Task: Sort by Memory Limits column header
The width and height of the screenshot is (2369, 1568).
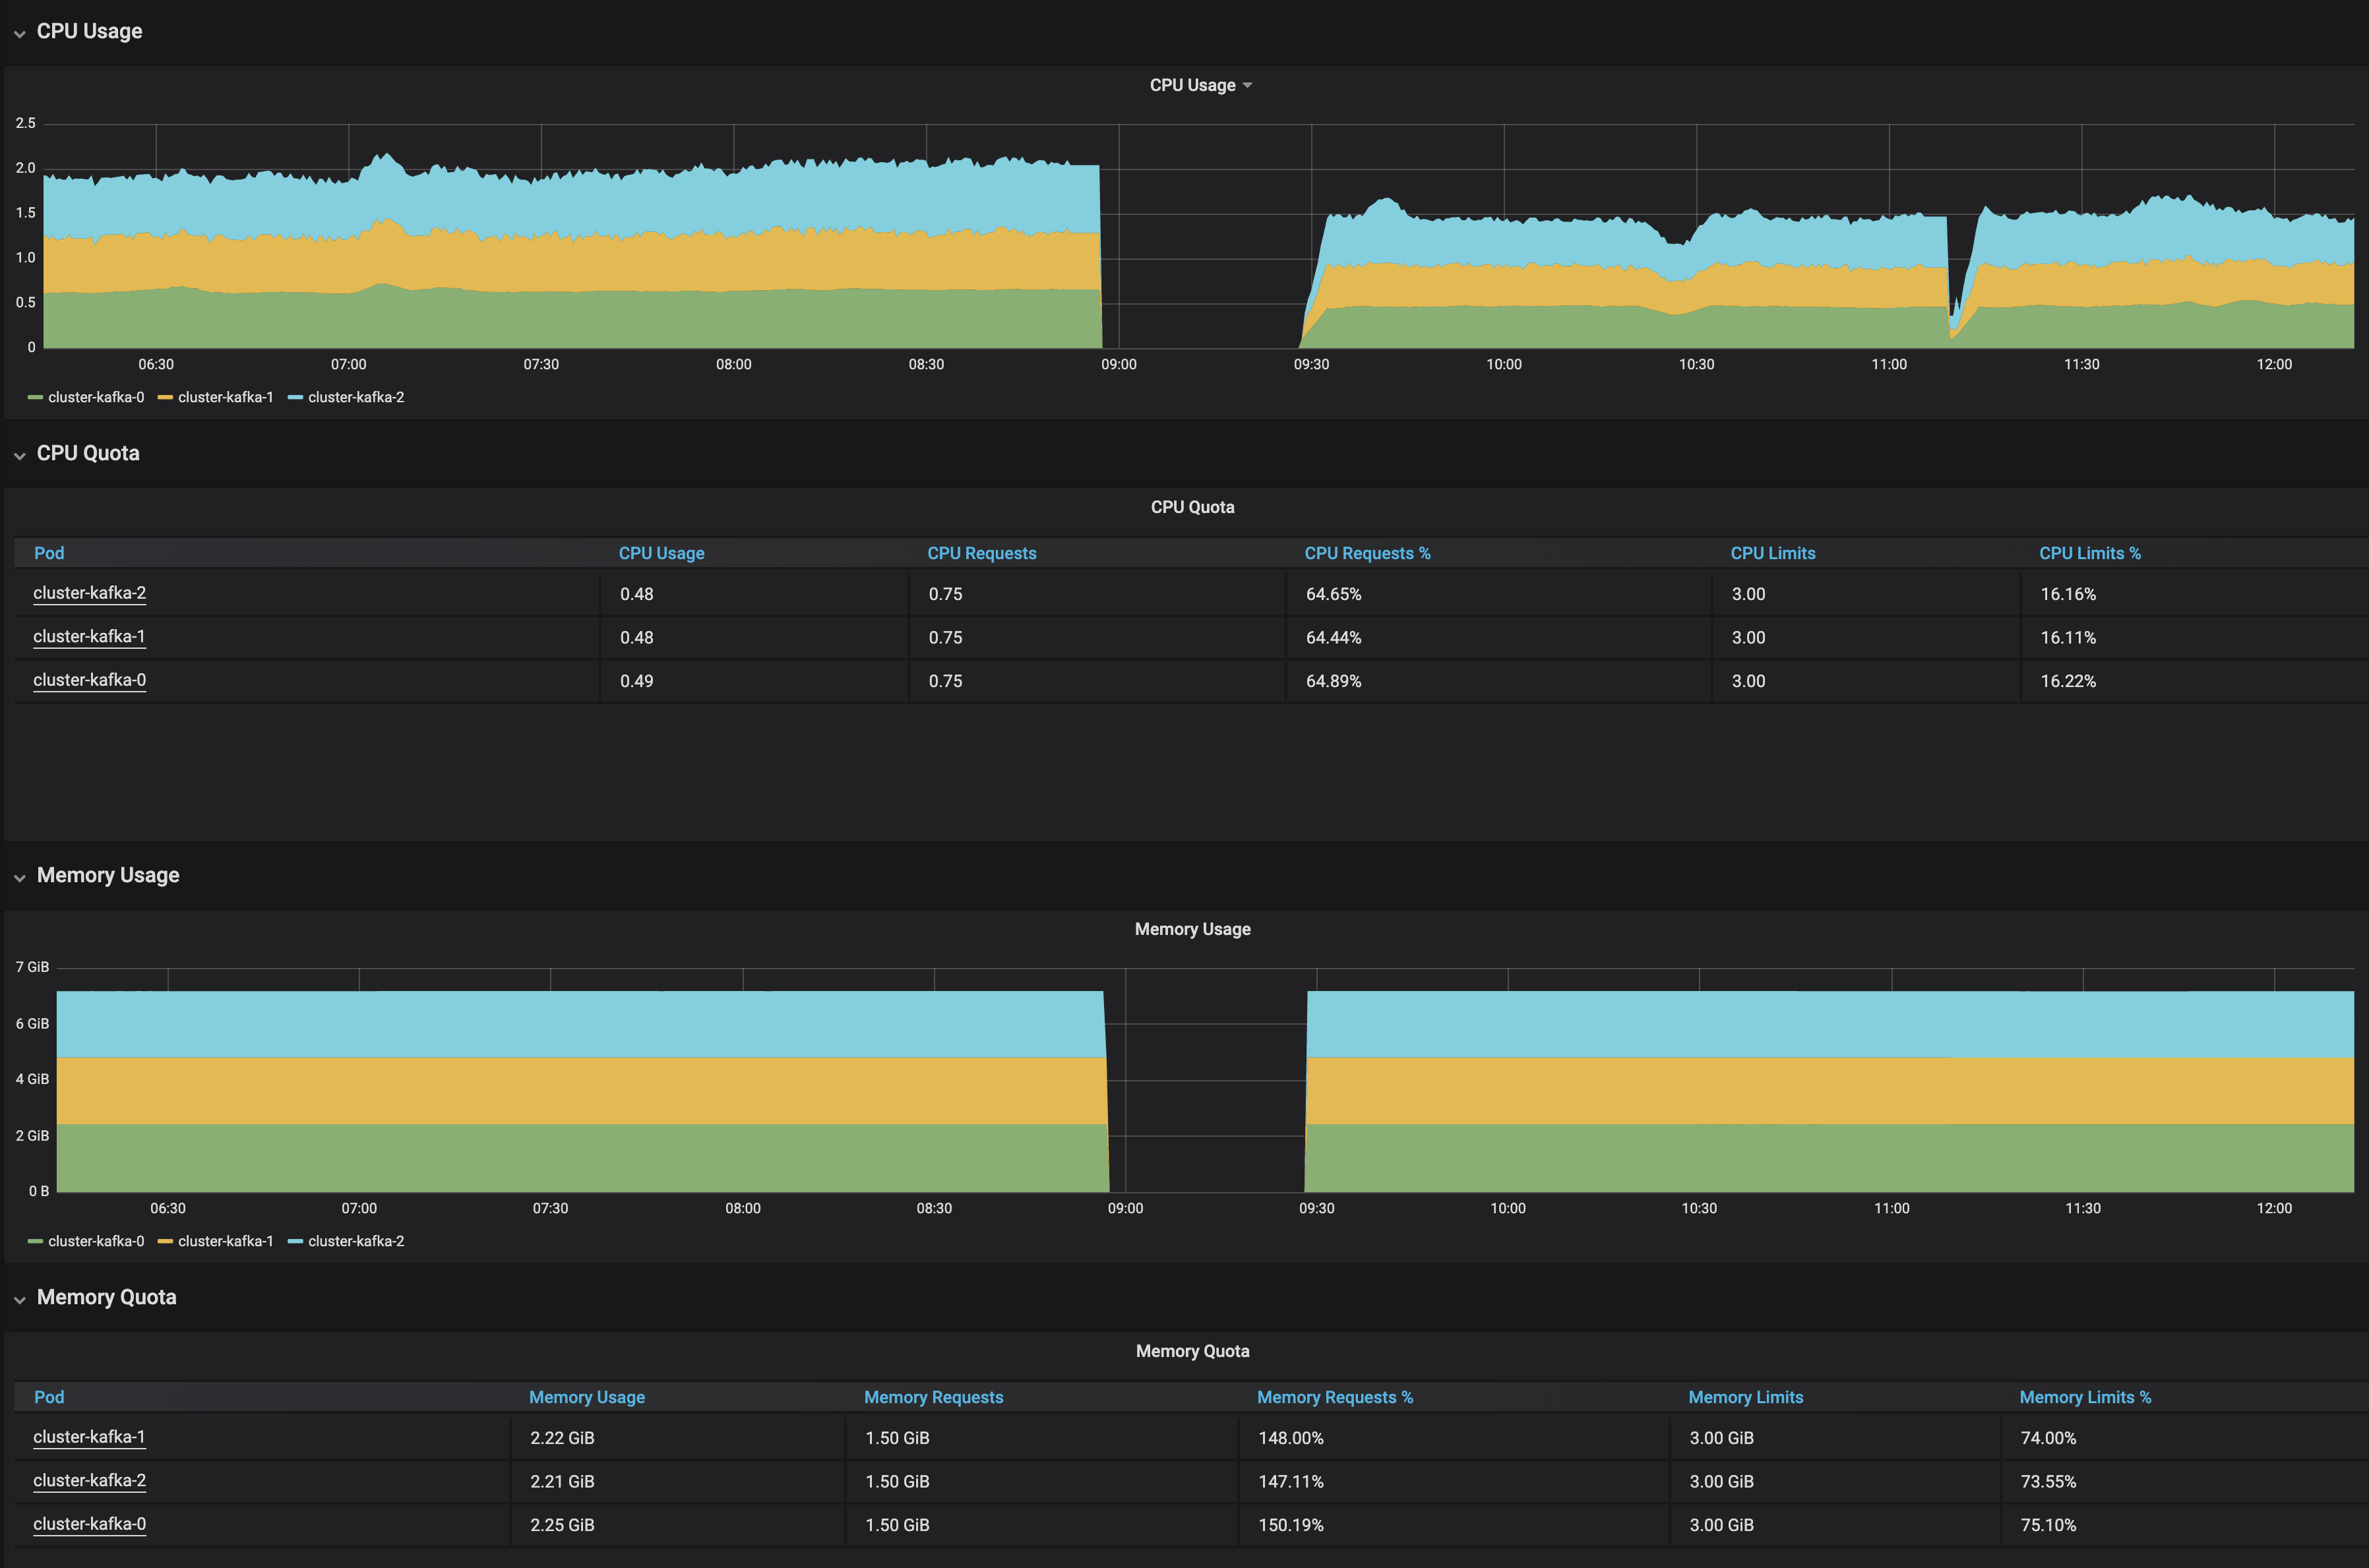Action: 1745,1398
